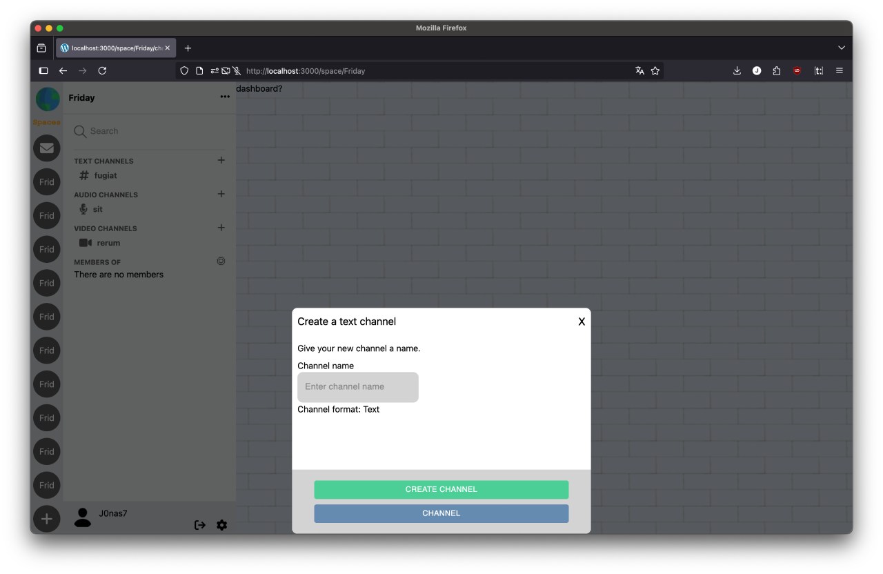This screenshot has height=574, width=883.
Task: Open Firefox list all tabs dropdown
Action: [x=841, y=48]
